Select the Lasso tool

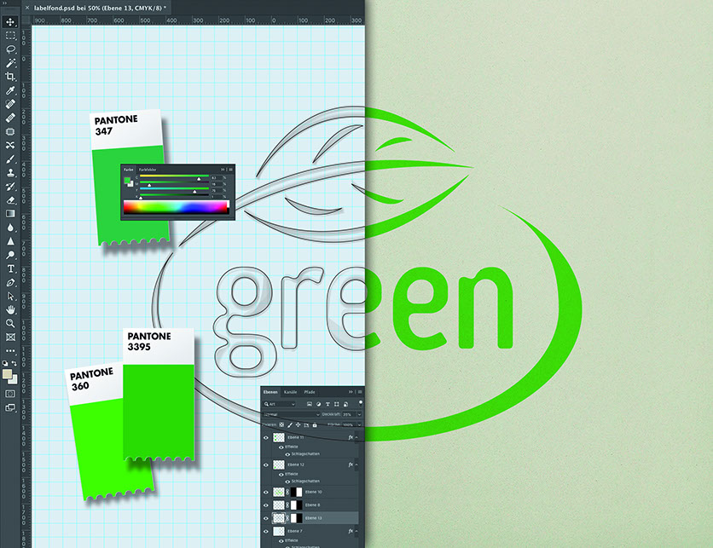[x=11, y=49]
